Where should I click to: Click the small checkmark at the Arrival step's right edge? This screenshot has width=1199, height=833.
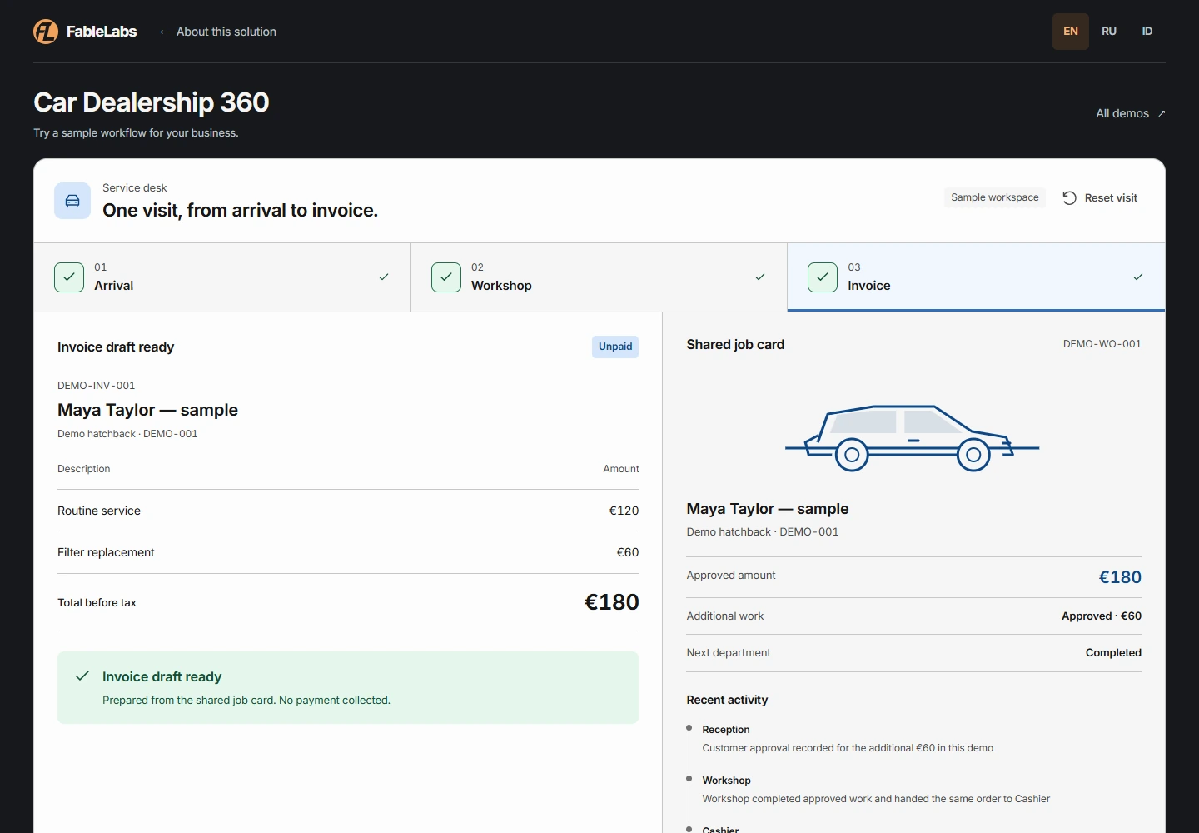384,277
